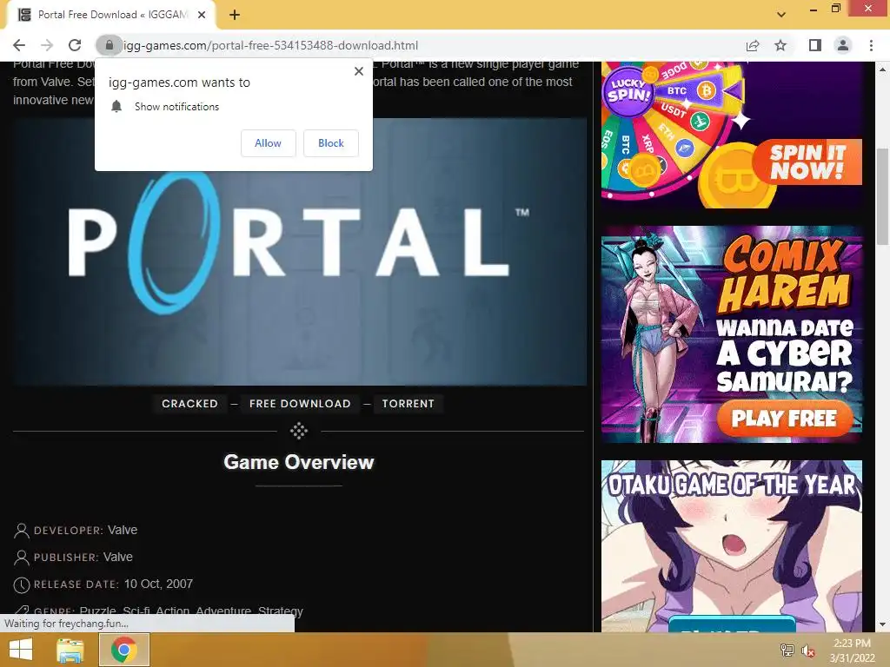Open the tab search chevron
Image resolution: width=890 pixels, height=667 pixels.
coord(781,15)
